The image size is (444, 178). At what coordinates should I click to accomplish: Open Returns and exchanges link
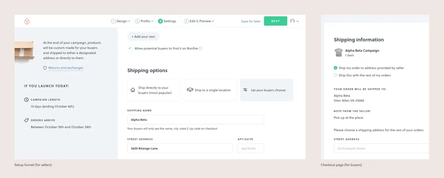[65, 68]
